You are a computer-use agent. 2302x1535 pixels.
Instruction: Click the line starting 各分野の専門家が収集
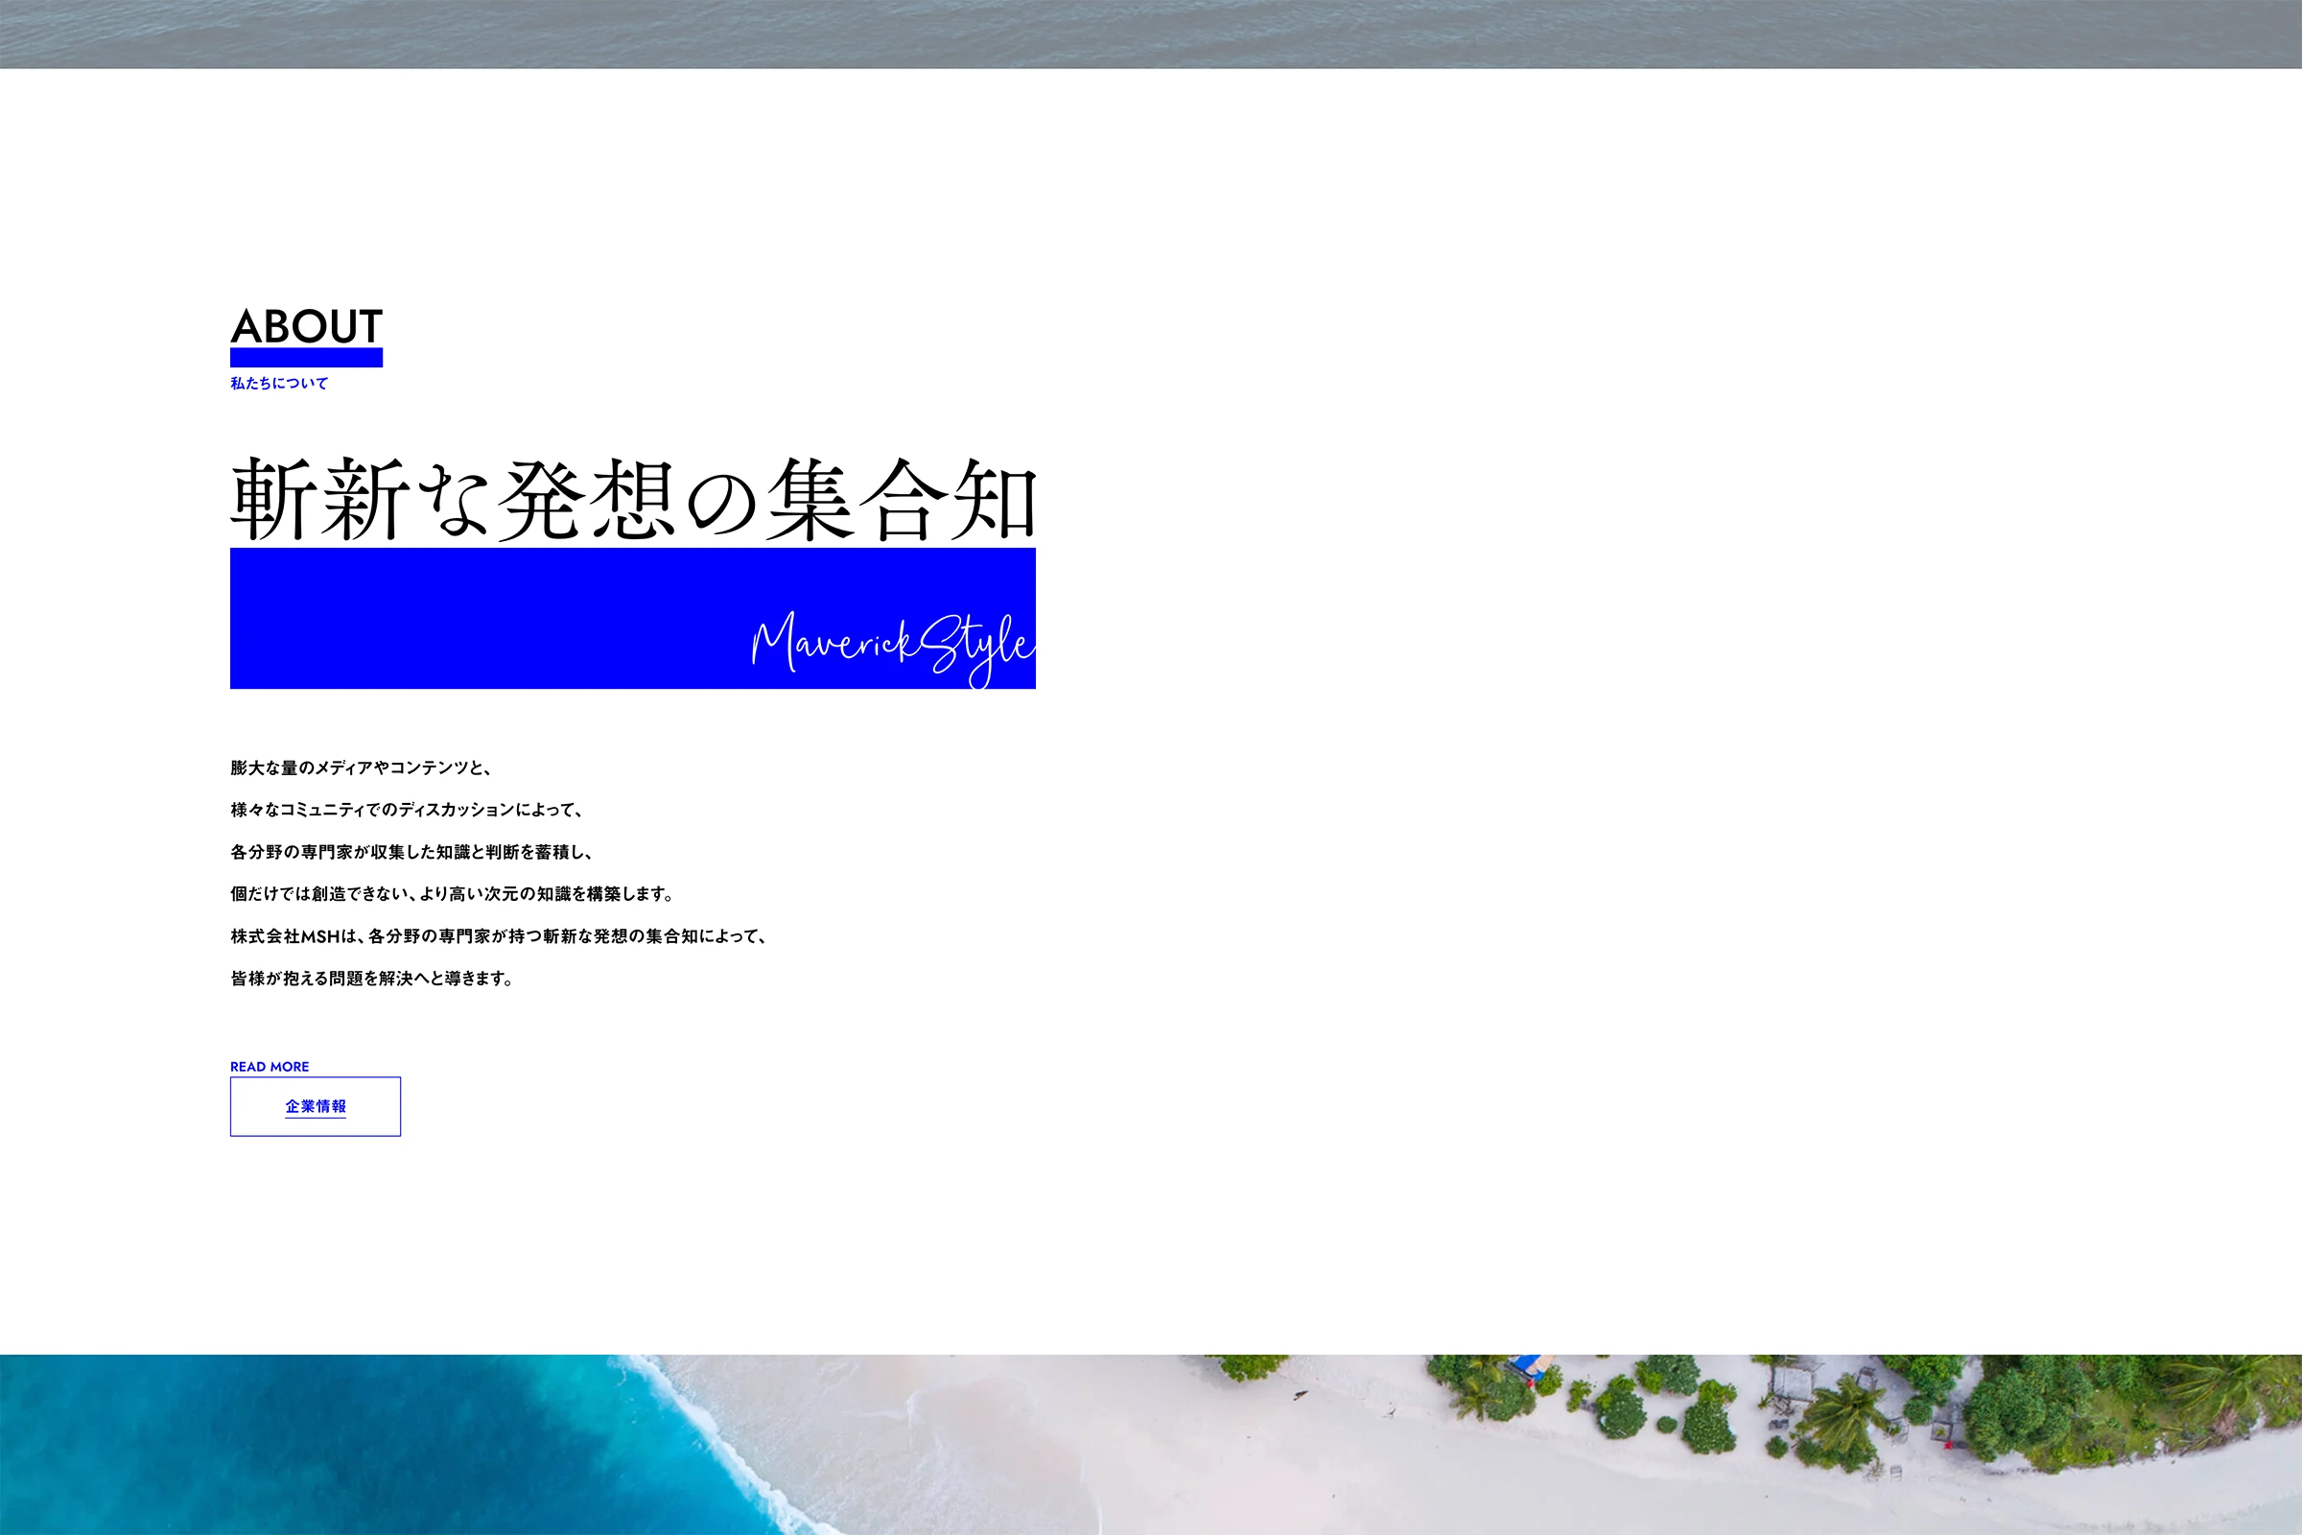[411, 852]
